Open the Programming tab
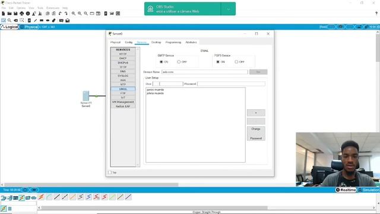Image resolution: width=380 pixels, height=214 pixels. 173,42
